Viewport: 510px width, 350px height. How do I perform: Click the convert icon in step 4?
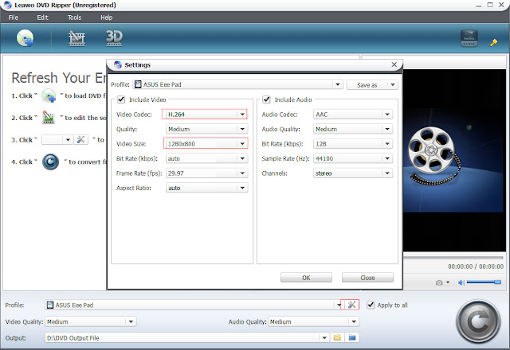point(50,161)
